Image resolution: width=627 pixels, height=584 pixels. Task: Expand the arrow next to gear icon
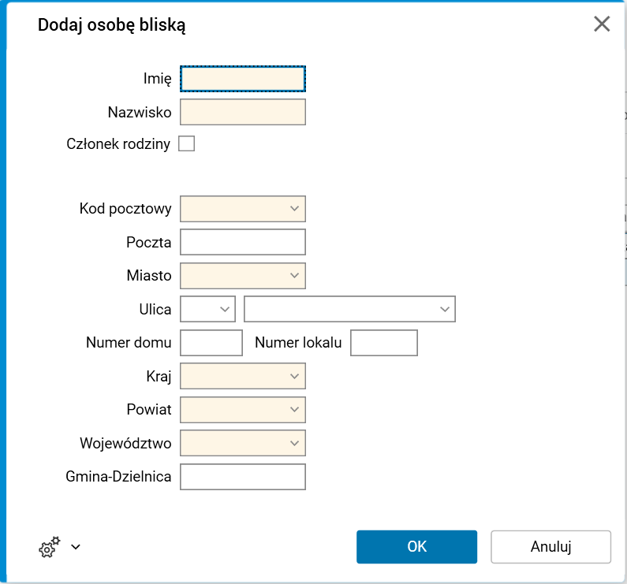76,546
